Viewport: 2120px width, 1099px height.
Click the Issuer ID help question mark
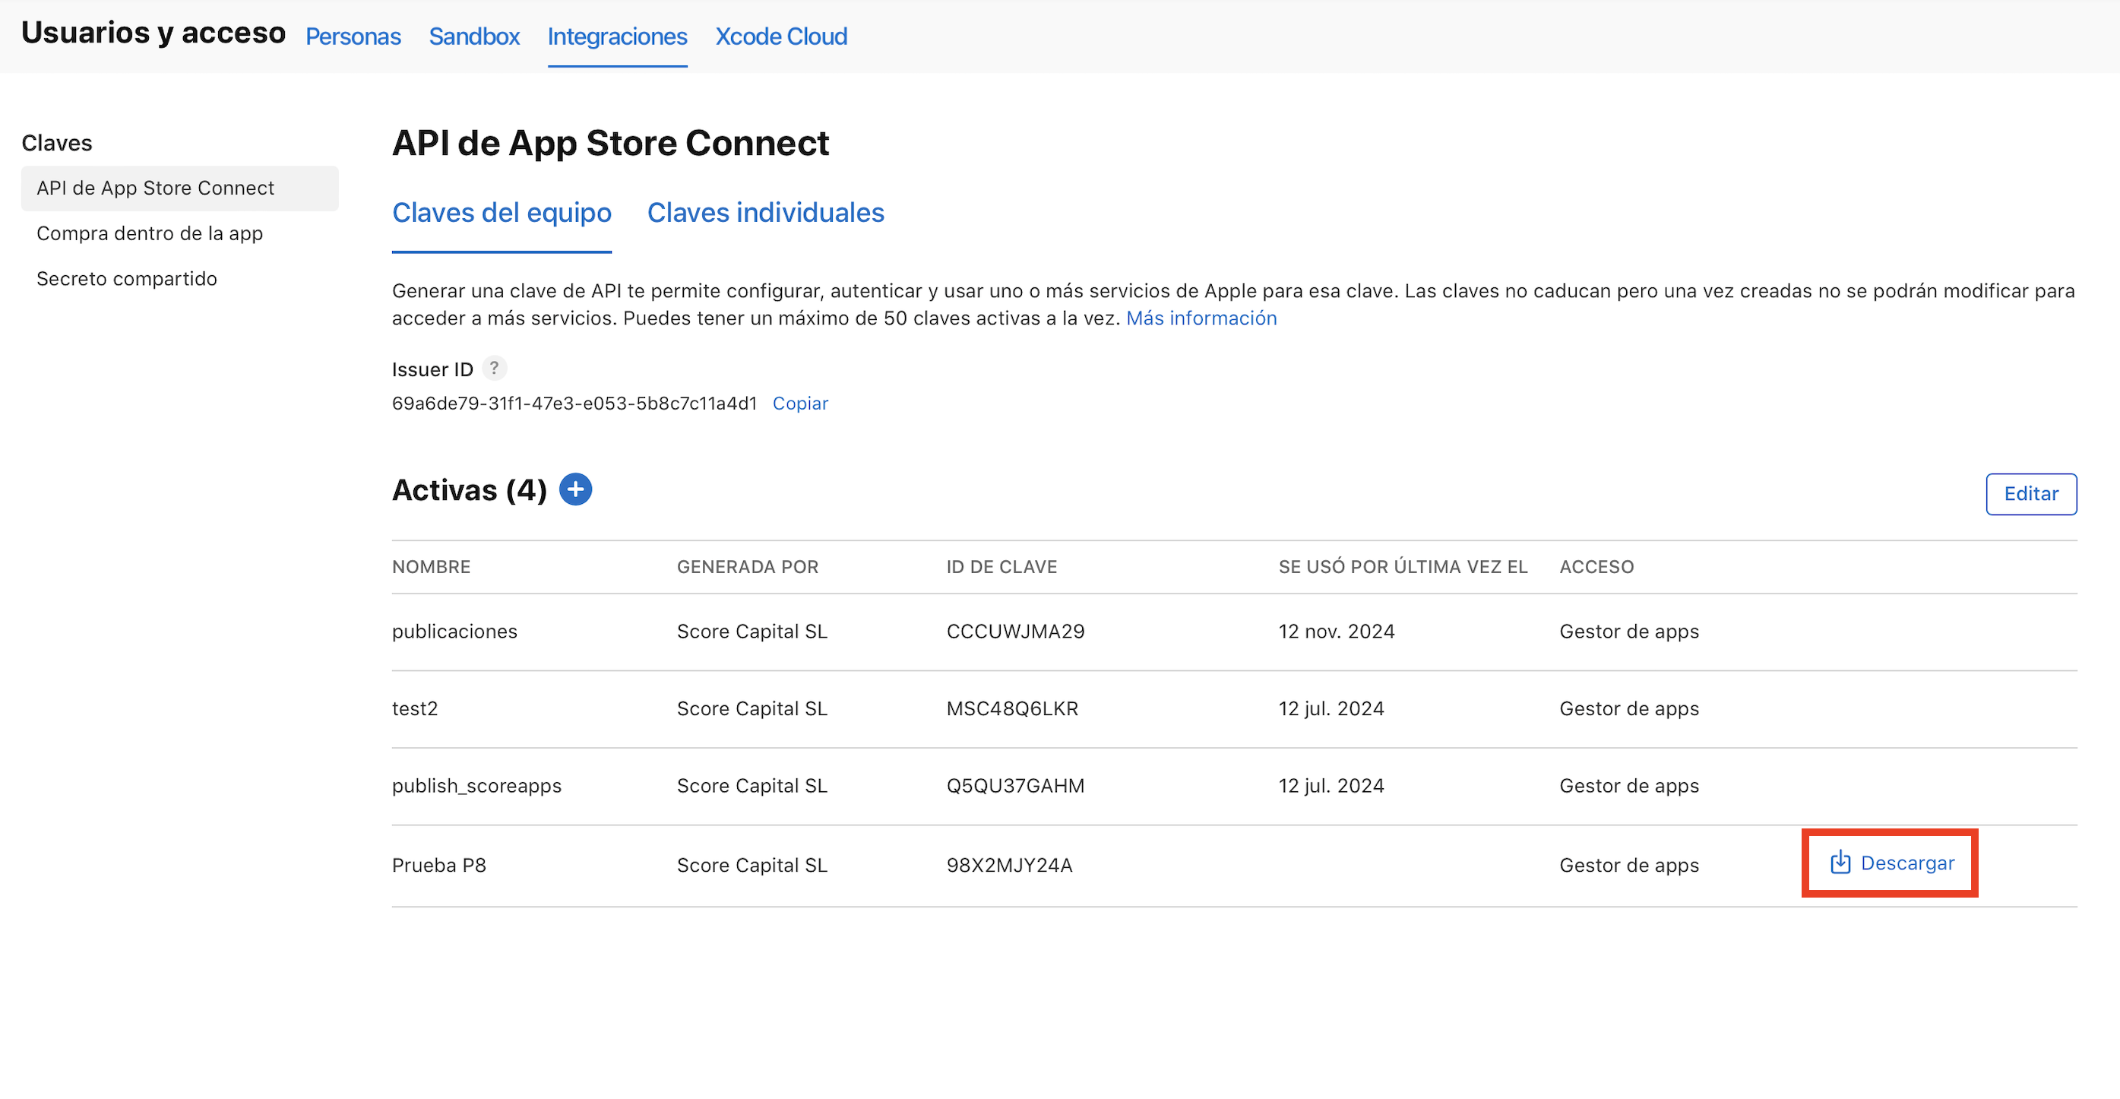pos(494,368)
